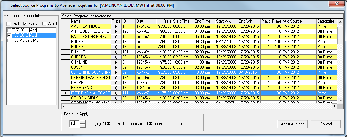Check the TV7 2011 [Act] source
Image resolution: width=347 pixels, height=137 pixels.
[9, 30]
